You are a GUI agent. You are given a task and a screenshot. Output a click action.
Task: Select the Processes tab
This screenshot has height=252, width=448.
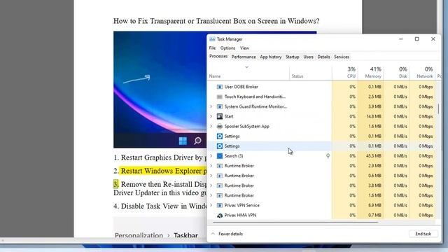point(218,56)
